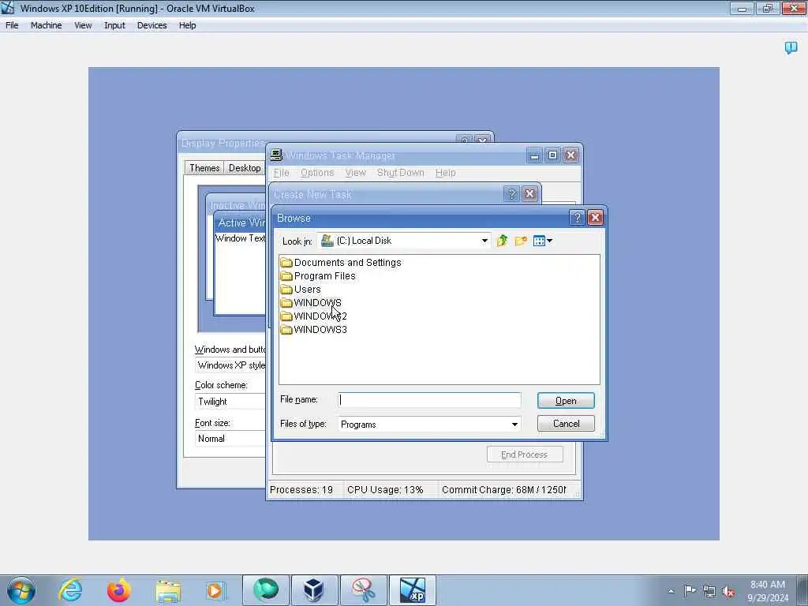Open the View Menu button in Browse dialog
The width and height of the screenshot is (808, 606).
click(x=543, y=241)
